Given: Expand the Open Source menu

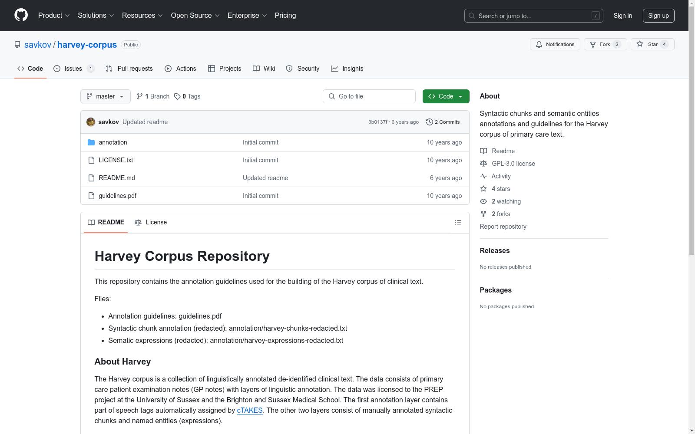Looking at the screenshot, I should [195, 16].
